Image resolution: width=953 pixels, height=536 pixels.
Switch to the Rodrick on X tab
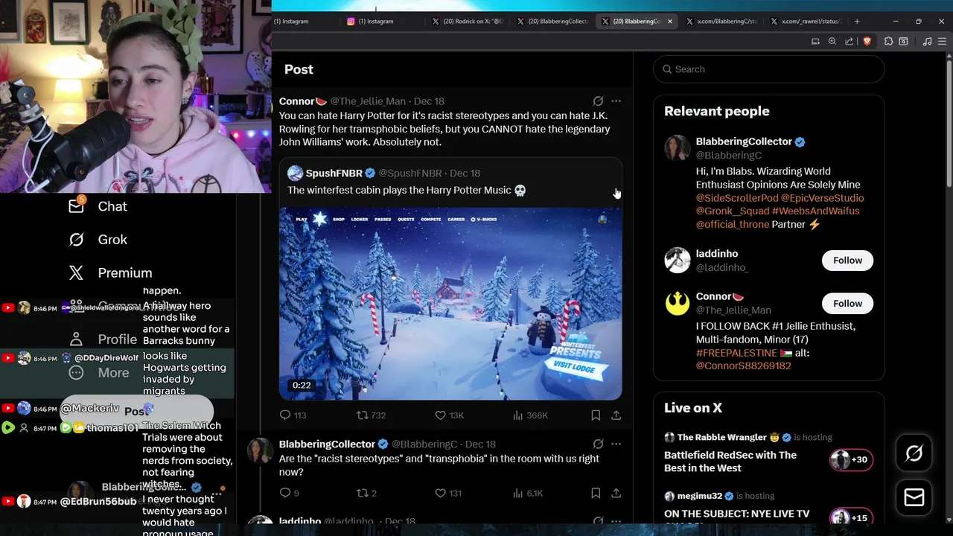click(x=469, y=21)
